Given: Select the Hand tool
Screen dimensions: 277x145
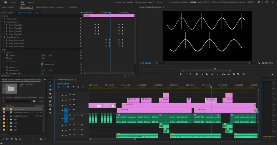Looking at the screenshot, I should click(50, 109).
